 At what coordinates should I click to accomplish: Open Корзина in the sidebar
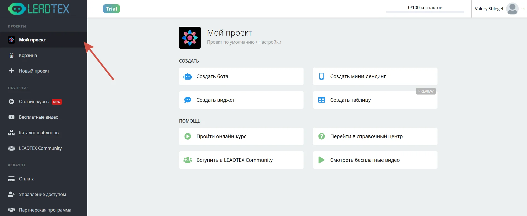pos(44,55)
